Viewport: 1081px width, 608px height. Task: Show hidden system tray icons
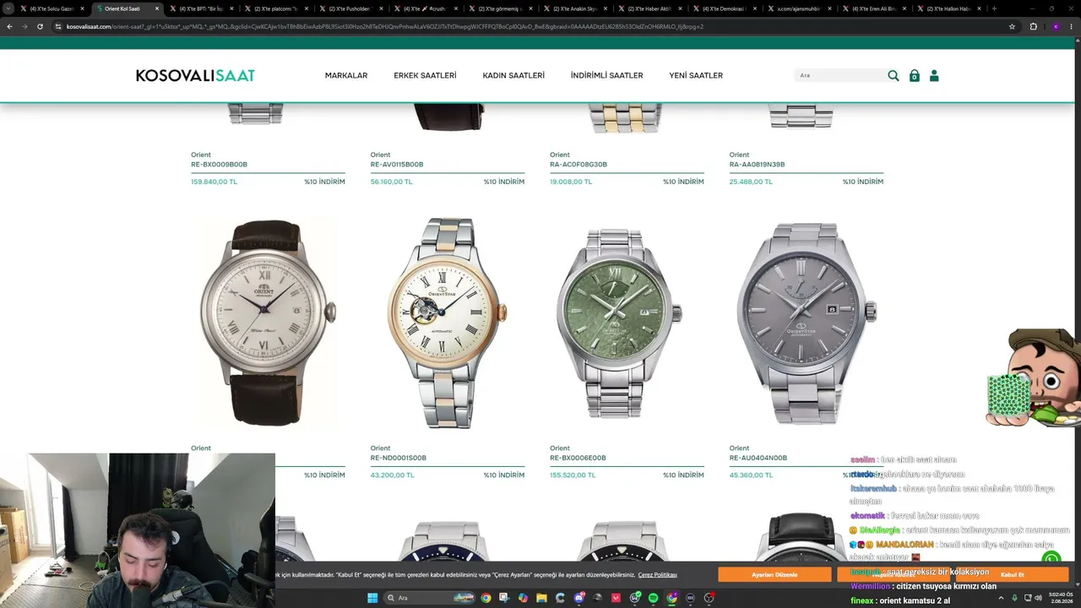[1002, 598]
